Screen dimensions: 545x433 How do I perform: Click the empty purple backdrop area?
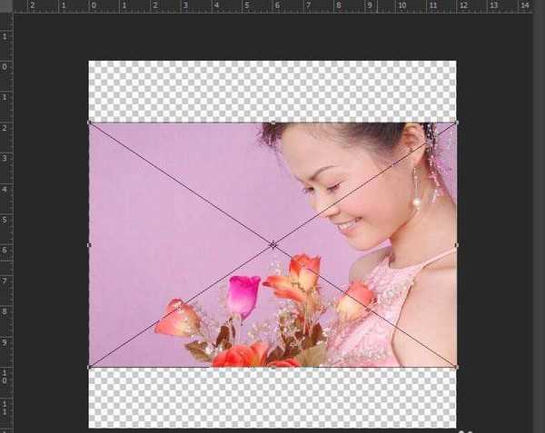coord(163,200)
